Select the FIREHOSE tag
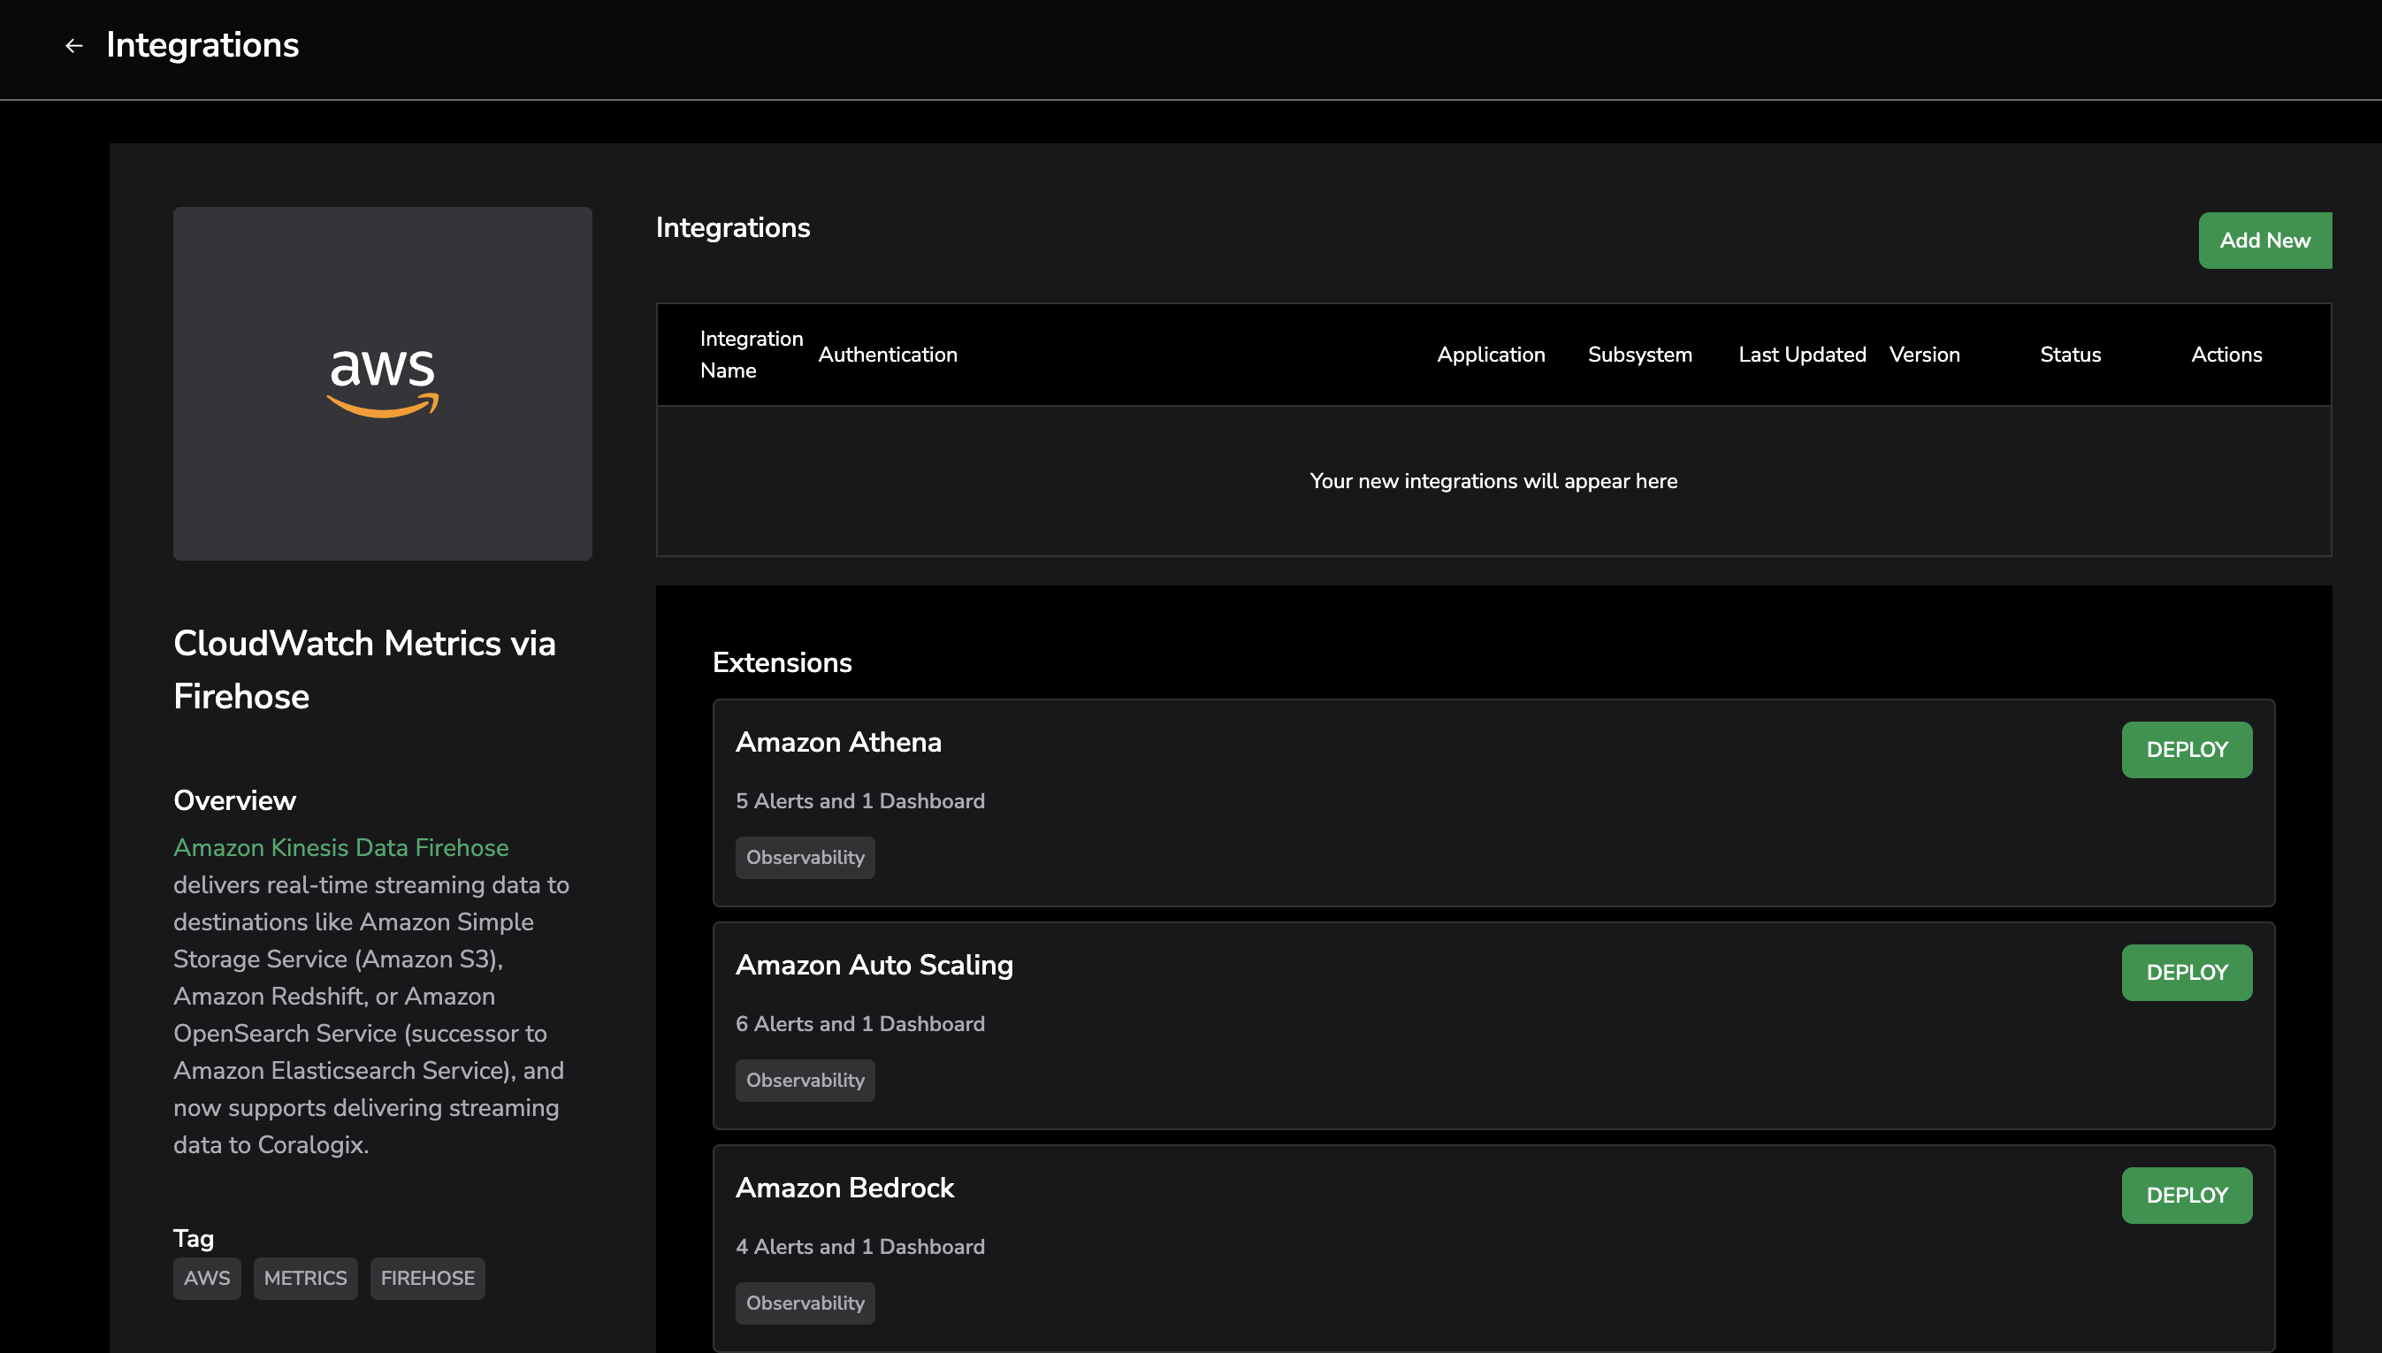 pos(427,1279)
